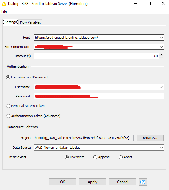Browse for a Project
Screen dimensions: 169x190
click(x=150, y=138)
